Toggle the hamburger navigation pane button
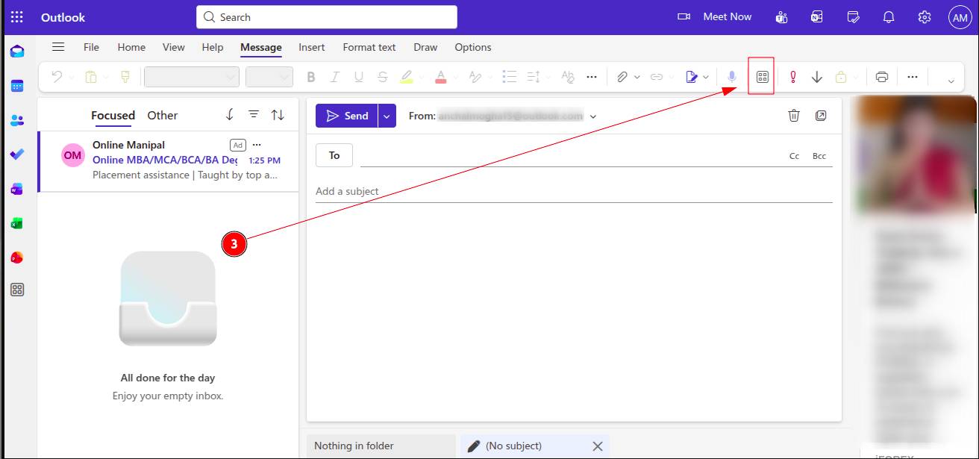The image size is (979, 459). (x=57, y=47)
